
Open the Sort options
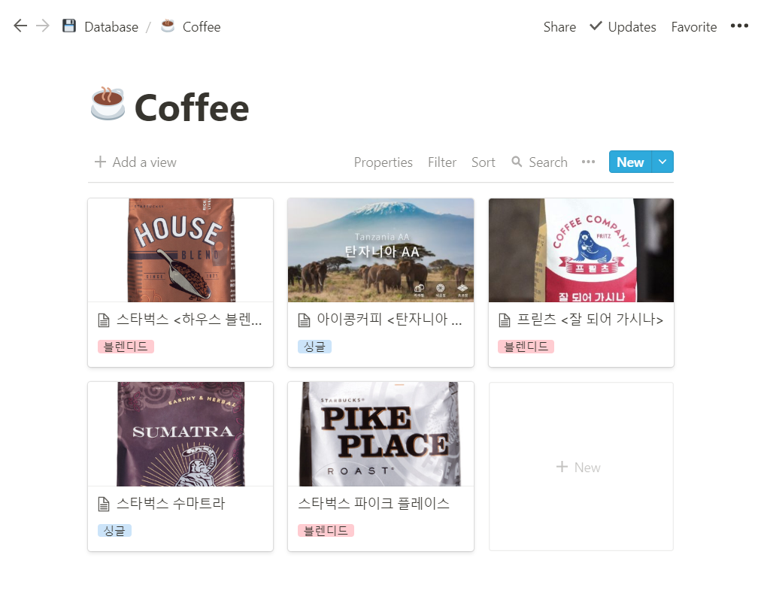(x=483, y=162)
